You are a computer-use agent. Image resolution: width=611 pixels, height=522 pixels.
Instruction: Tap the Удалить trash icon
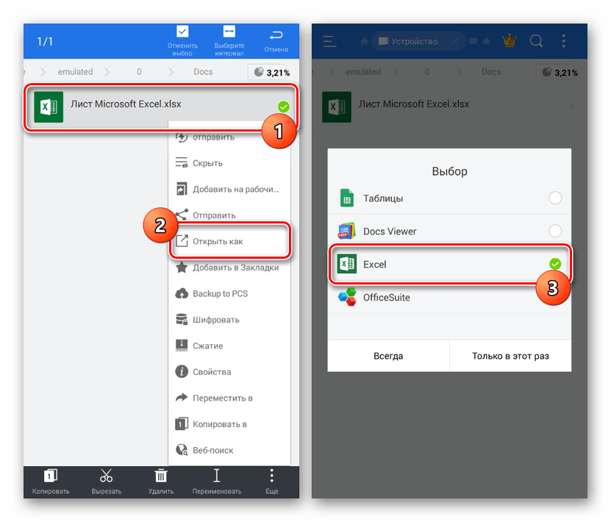(160, 476)
